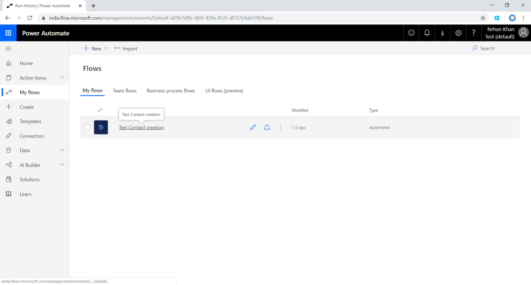The height and width of the screenshot is (285, 531).
Task: Collapse the left navigation hamburger menu
Action: (8, 48)
